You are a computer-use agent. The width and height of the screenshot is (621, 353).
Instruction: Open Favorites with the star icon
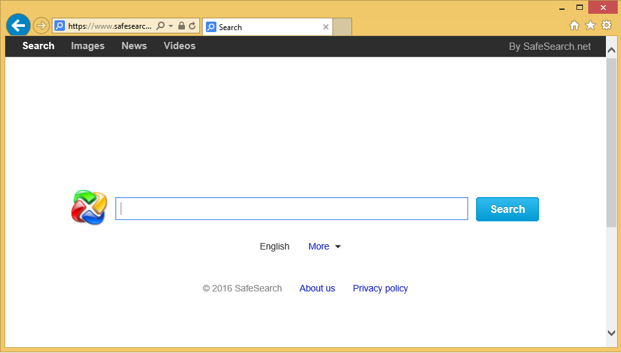(590, 26)
